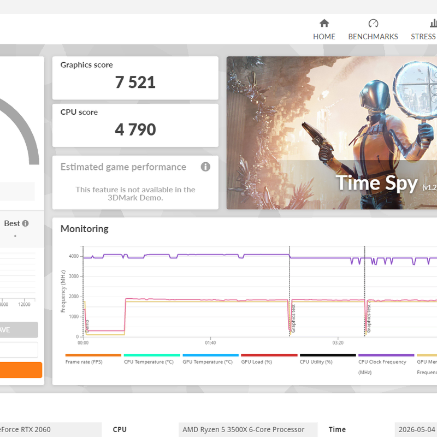437x437 pixels.
Task: Click the GeForce RTX 2060 field
Action: (x=51, y=429)
